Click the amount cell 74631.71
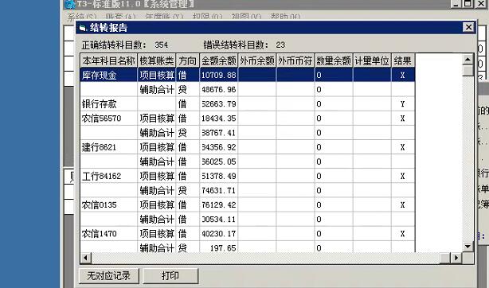 218,190
